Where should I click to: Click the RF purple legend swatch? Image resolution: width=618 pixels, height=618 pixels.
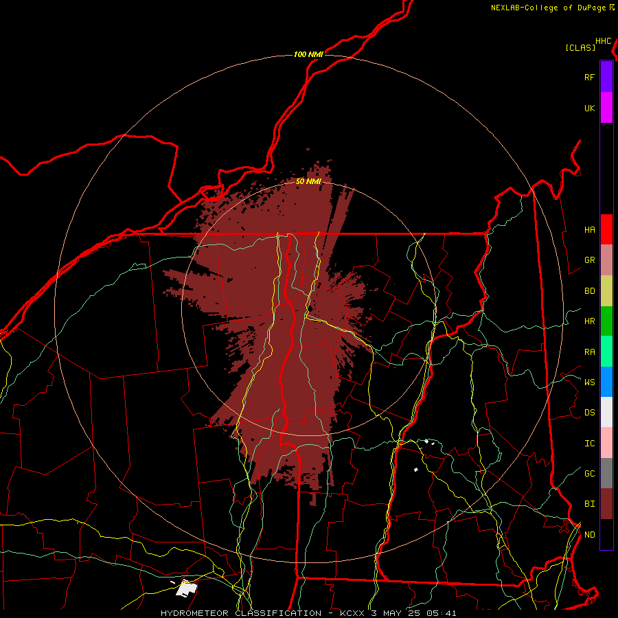(x=606, y=77)
